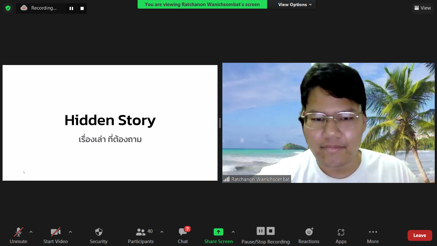Click the green screen viewing banner
This screenshot has width=437, height=246.
coord(202,4)
